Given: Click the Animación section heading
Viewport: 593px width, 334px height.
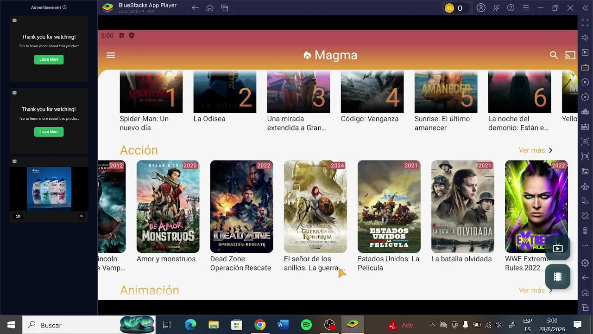Looking at the screenshot, I should pyautogui.click(x=149, y=290).
